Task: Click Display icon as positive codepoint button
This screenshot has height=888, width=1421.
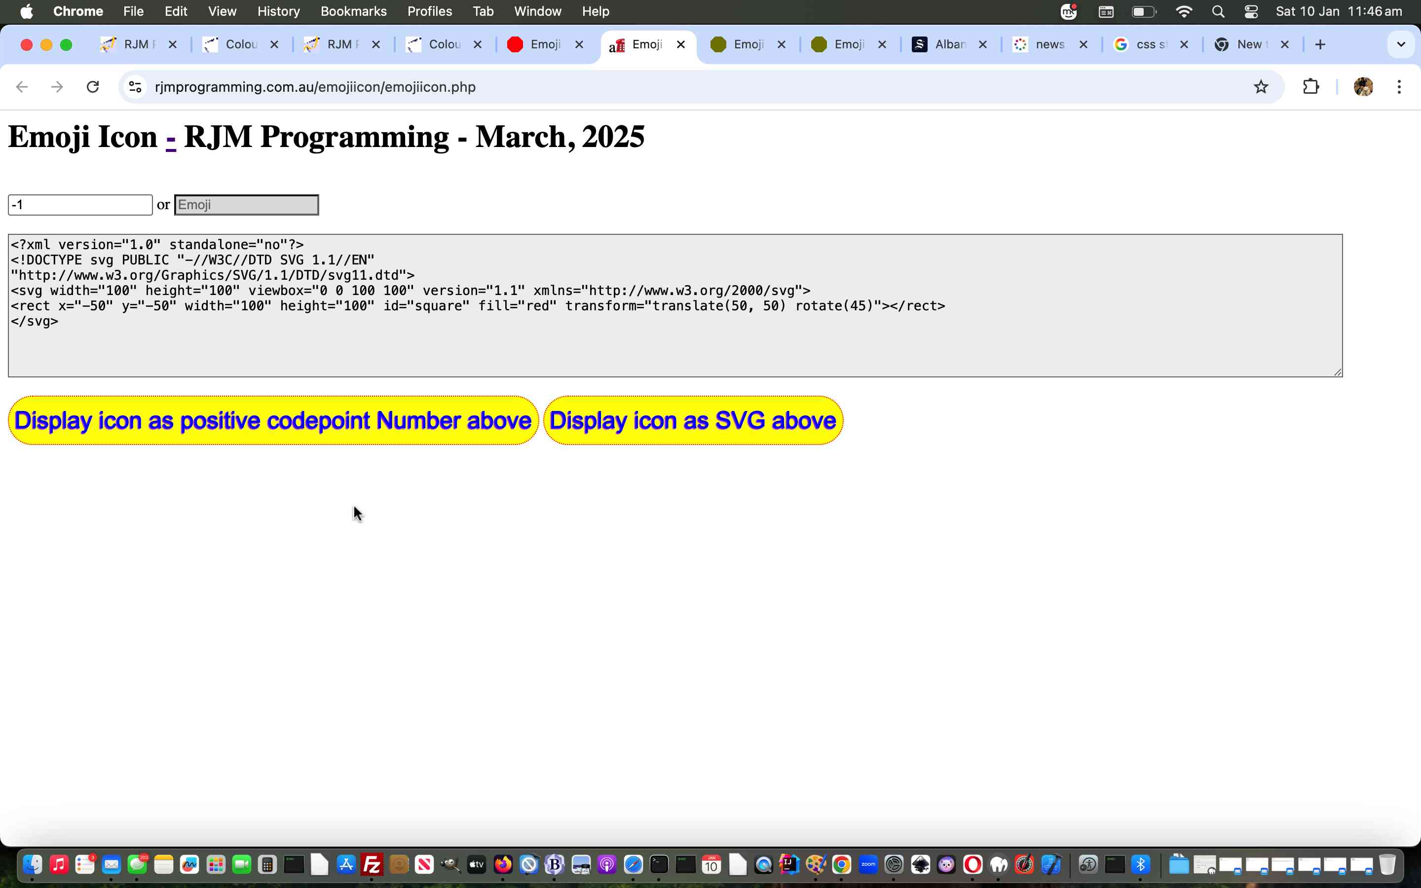Action: tap(273, 420)
